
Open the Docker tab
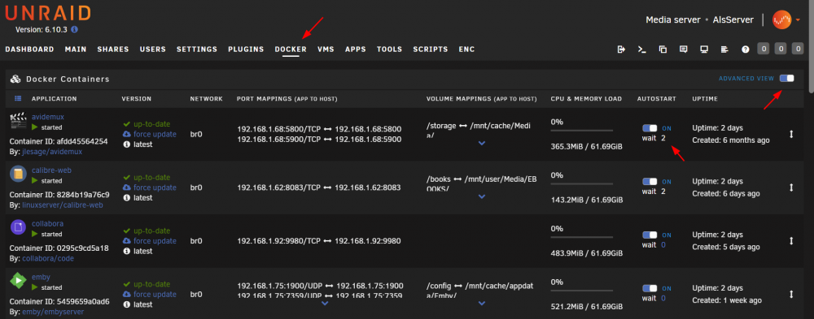click(x=291, y=50)
